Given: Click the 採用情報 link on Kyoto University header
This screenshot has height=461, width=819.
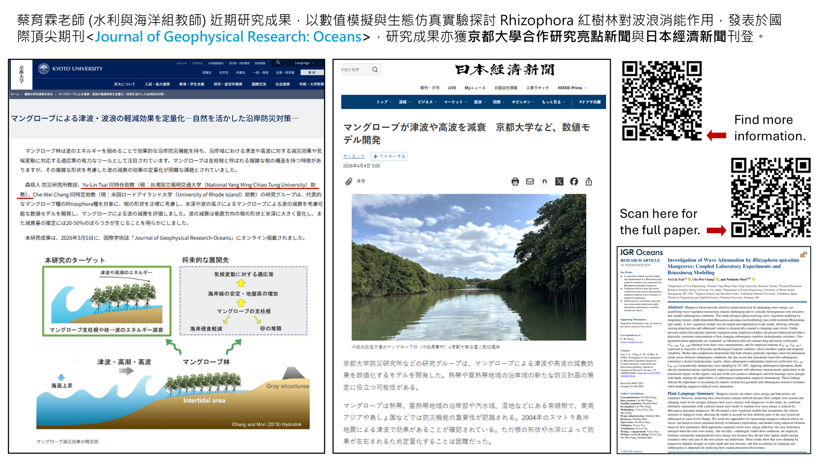Looking at the screenshot, I should click(x=260, y=63).
